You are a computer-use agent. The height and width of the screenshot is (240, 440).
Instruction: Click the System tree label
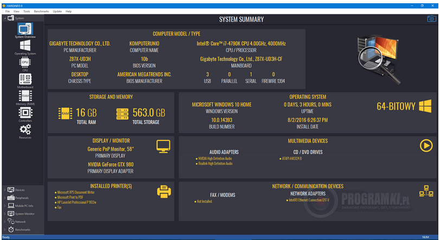(x=20, y=18)
